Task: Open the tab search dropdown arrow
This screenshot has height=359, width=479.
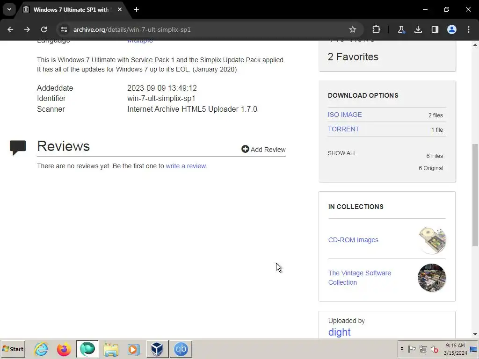Action: (9, 9)
